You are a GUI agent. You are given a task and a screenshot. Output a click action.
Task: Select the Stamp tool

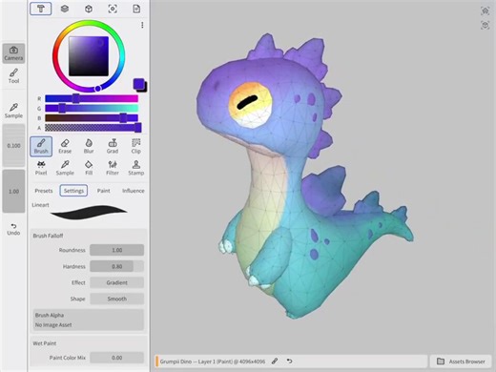(136, 168)
